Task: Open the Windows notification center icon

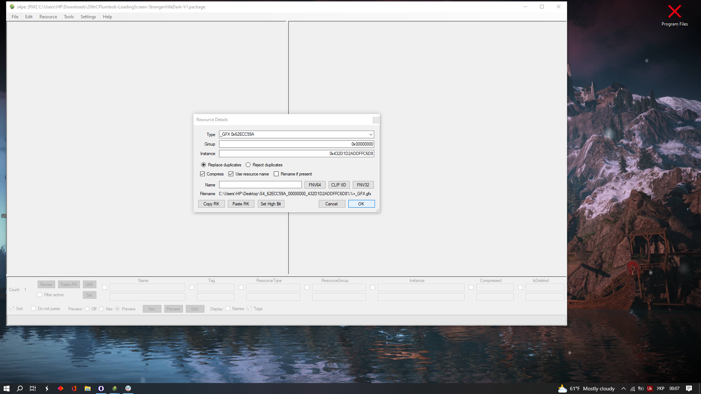Action: [x=689, y=389]
